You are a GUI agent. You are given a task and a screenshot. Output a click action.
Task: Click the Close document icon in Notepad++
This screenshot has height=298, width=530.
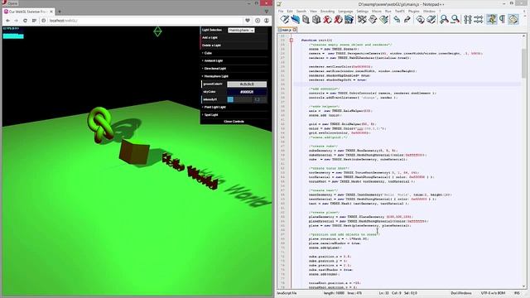tap(327, 19)
